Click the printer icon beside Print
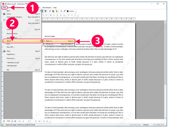The width and height of the screenshot is (169, 128). coord(4,51)
